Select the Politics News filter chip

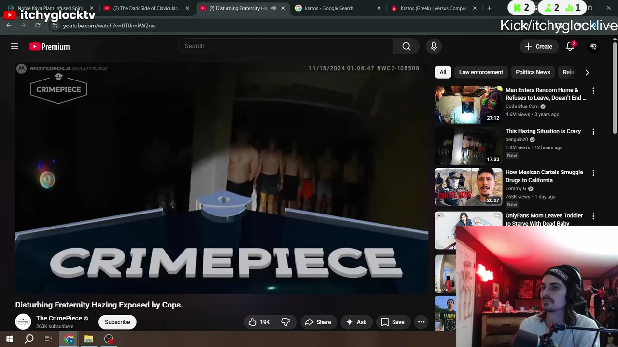click(x=533, y=72)
